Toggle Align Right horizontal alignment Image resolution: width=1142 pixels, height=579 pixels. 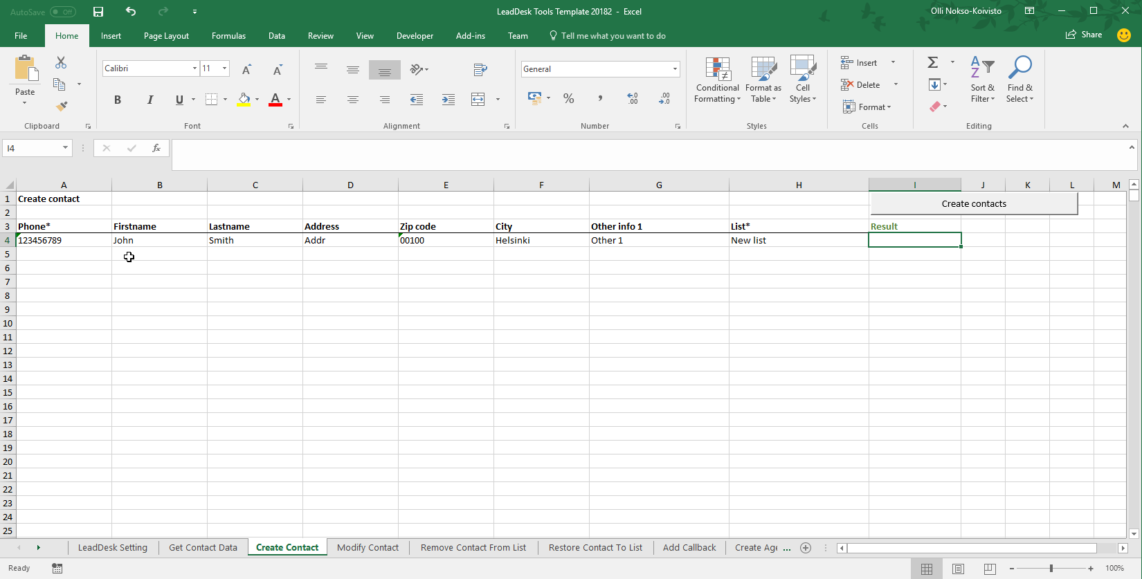(x=385, y=100)
